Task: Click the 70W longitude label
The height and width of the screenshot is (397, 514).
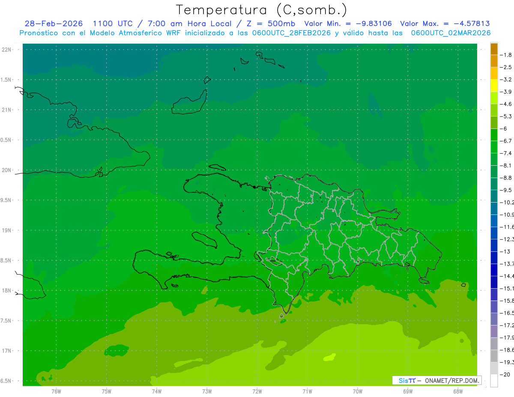Action: coord(358,391)
